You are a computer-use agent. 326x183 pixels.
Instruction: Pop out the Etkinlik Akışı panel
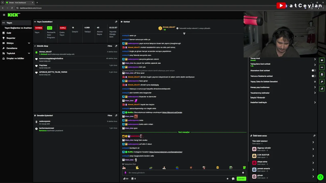[x=116, y=46]
